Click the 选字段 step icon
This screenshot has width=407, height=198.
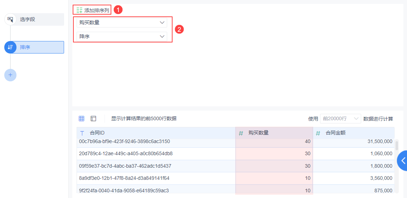click(10, 19)
